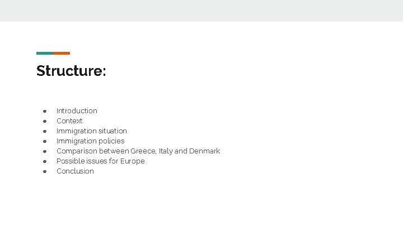This screenshot has height=226, width=403.
Task: Click the orange accent bar segment
Action: pyautogui.click(x=62, y=54)
